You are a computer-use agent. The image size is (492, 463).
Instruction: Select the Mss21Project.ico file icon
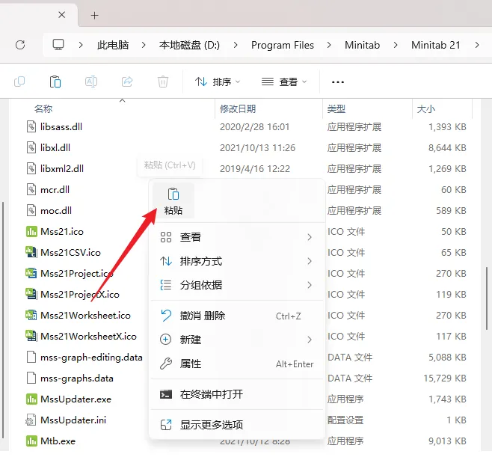[31, 274]
